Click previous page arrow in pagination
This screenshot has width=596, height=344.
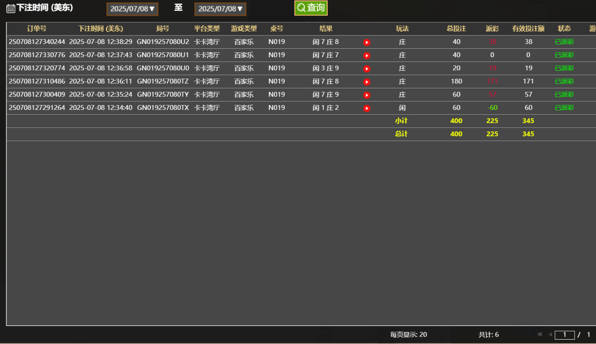tap(550, 335)
